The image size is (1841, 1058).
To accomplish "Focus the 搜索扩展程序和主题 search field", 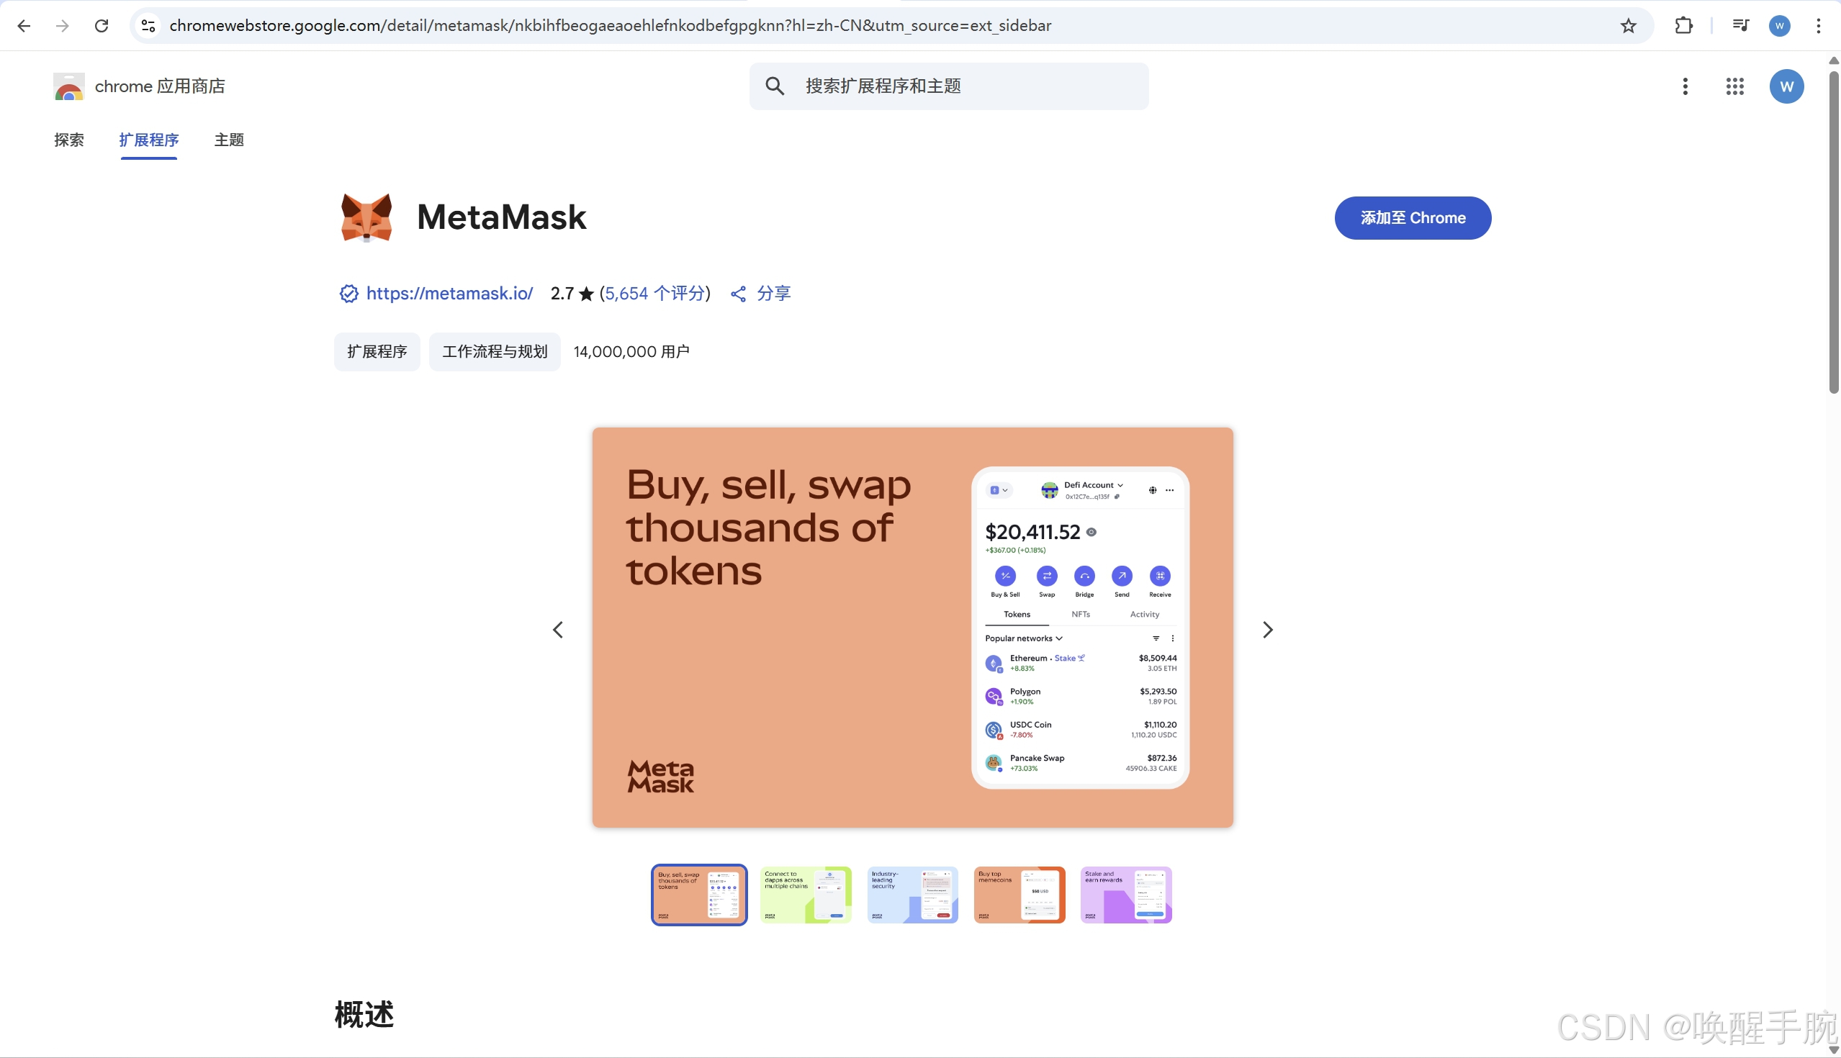I will coord(948,86).
